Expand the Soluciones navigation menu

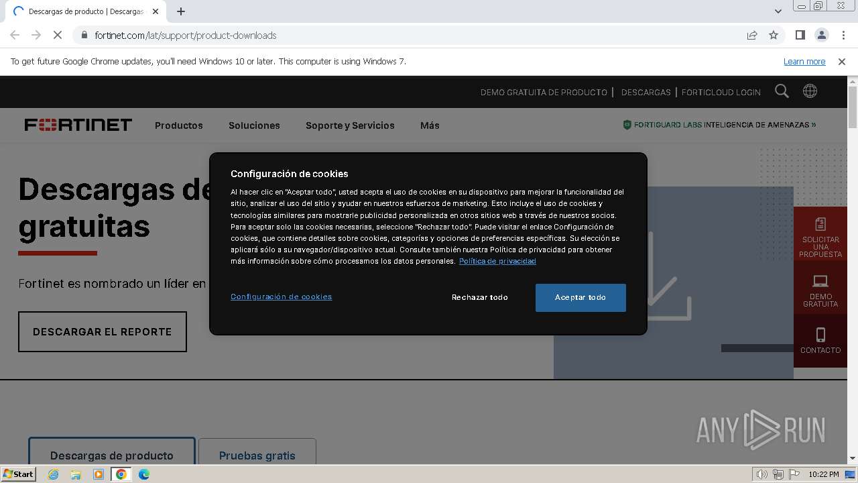click(254, 125)
